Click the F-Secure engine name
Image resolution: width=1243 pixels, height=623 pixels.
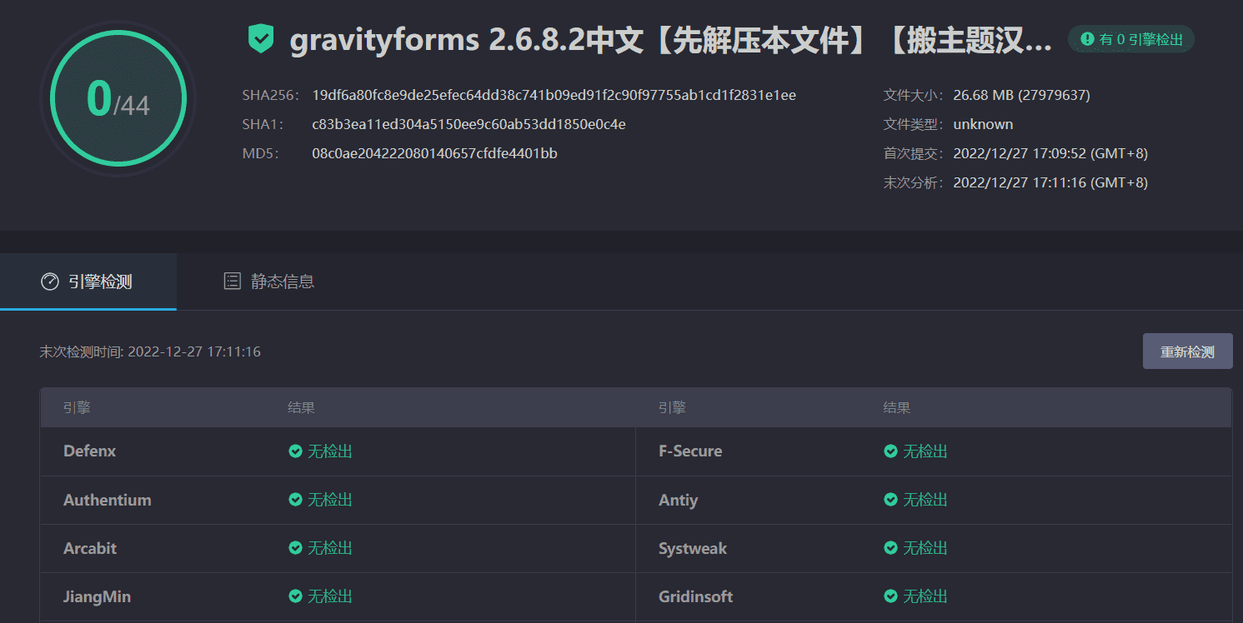coord(690,451)
